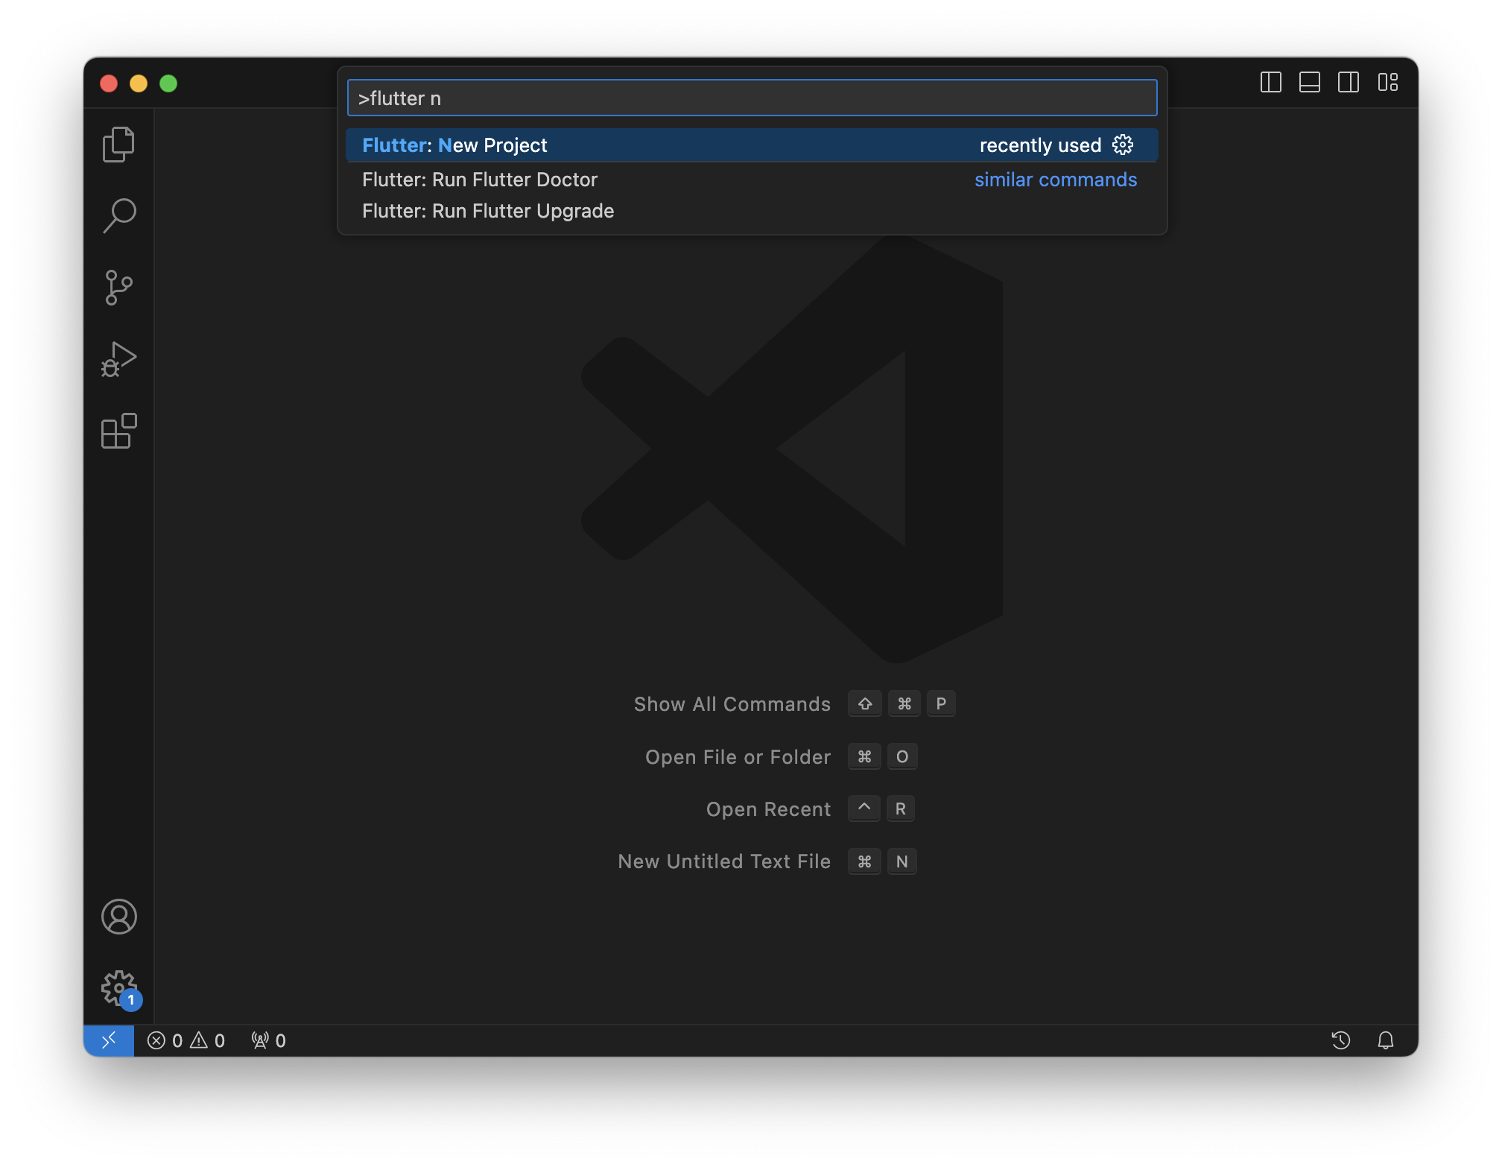Image resolution: width=1502 pixels, height=1167 pixels.
Task: Open the Source Control view
Action: coord(118,287)
